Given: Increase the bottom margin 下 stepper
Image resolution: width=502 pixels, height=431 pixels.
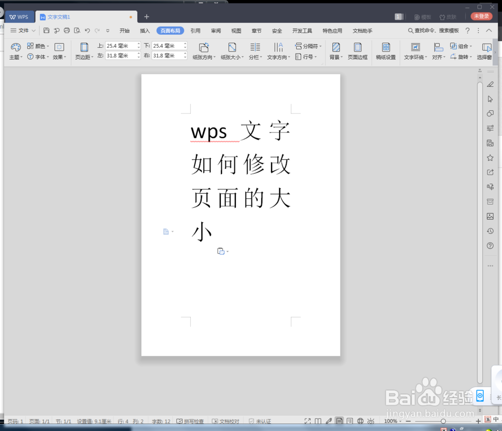Looking at the screenshot, I should tap(185, 44).
